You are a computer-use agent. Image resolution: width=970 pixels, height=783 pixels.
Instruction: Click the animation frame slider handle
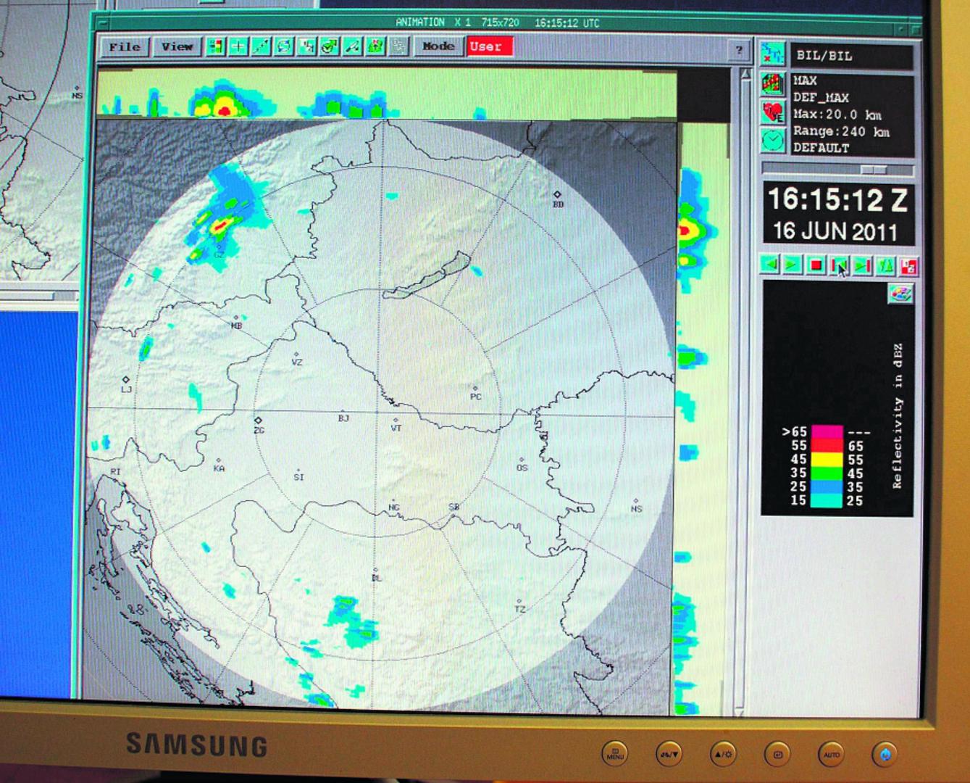(x=873, y=170)
